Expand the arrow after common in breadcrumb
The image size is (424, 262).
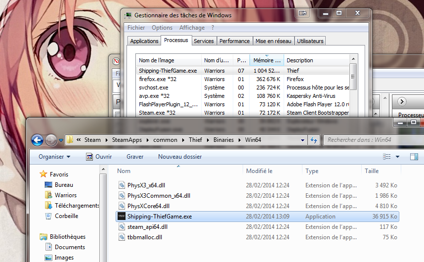183,140
